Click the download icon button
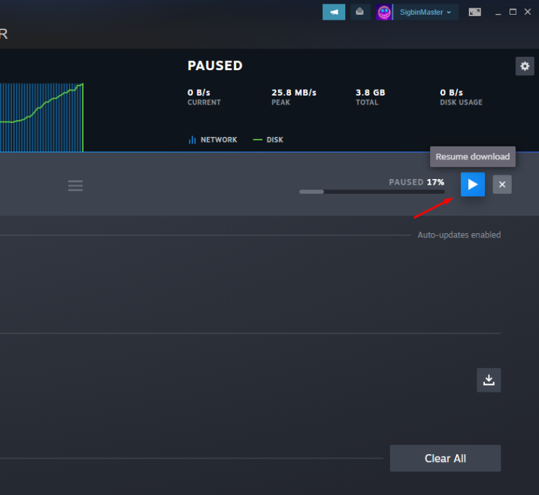This screenshot has width=539, height=495. point(488,380)
